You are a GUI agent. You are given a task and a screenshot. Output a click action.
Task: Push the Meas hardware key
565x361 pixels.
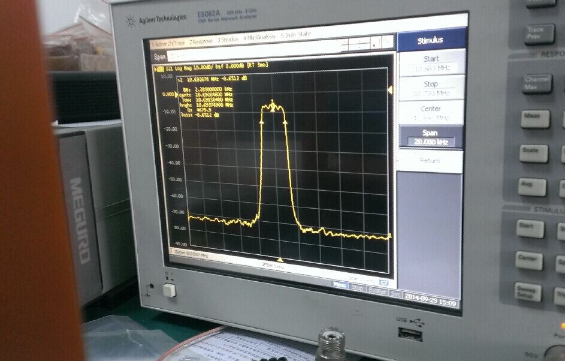(x=536, y=119)
